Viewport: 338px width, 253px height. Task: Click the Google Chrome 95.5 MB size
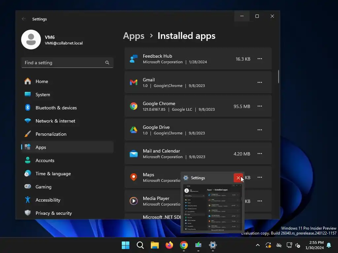point(242,106)
